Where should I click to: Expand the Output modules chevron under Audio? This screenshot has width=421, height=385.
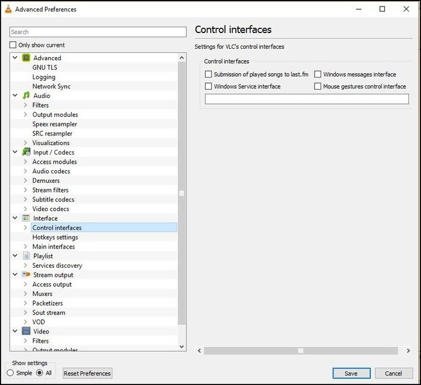pos(25,114)
